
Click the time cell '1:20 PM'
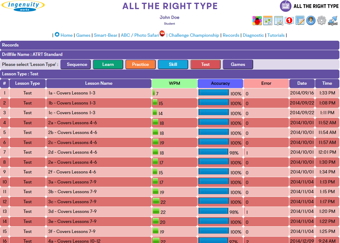pyautogui.click(x=327, y=211)
